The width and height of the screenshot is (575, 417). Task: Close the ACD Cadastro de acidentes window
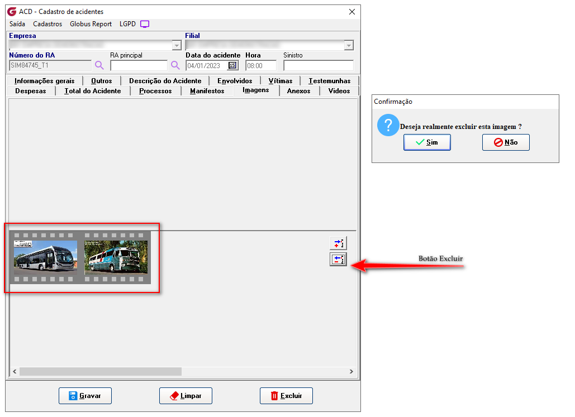352,12
